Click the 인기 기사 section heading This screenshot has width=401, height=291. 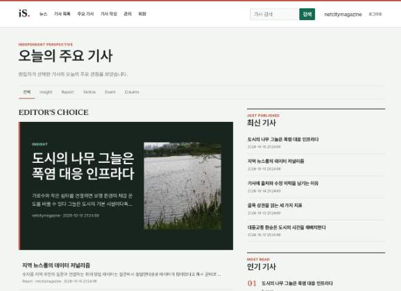pos(262,267)
